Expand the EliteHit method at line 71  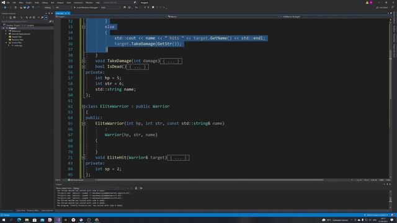[x=84, y=158]
